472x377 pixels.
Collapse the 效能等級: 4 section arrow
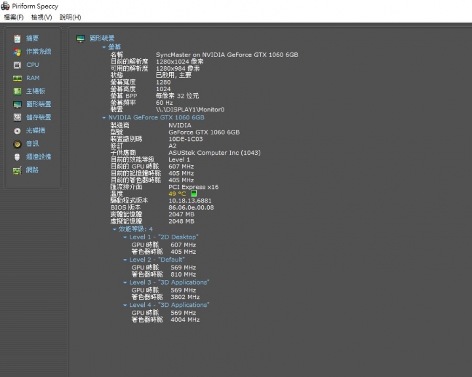[114, 229]
